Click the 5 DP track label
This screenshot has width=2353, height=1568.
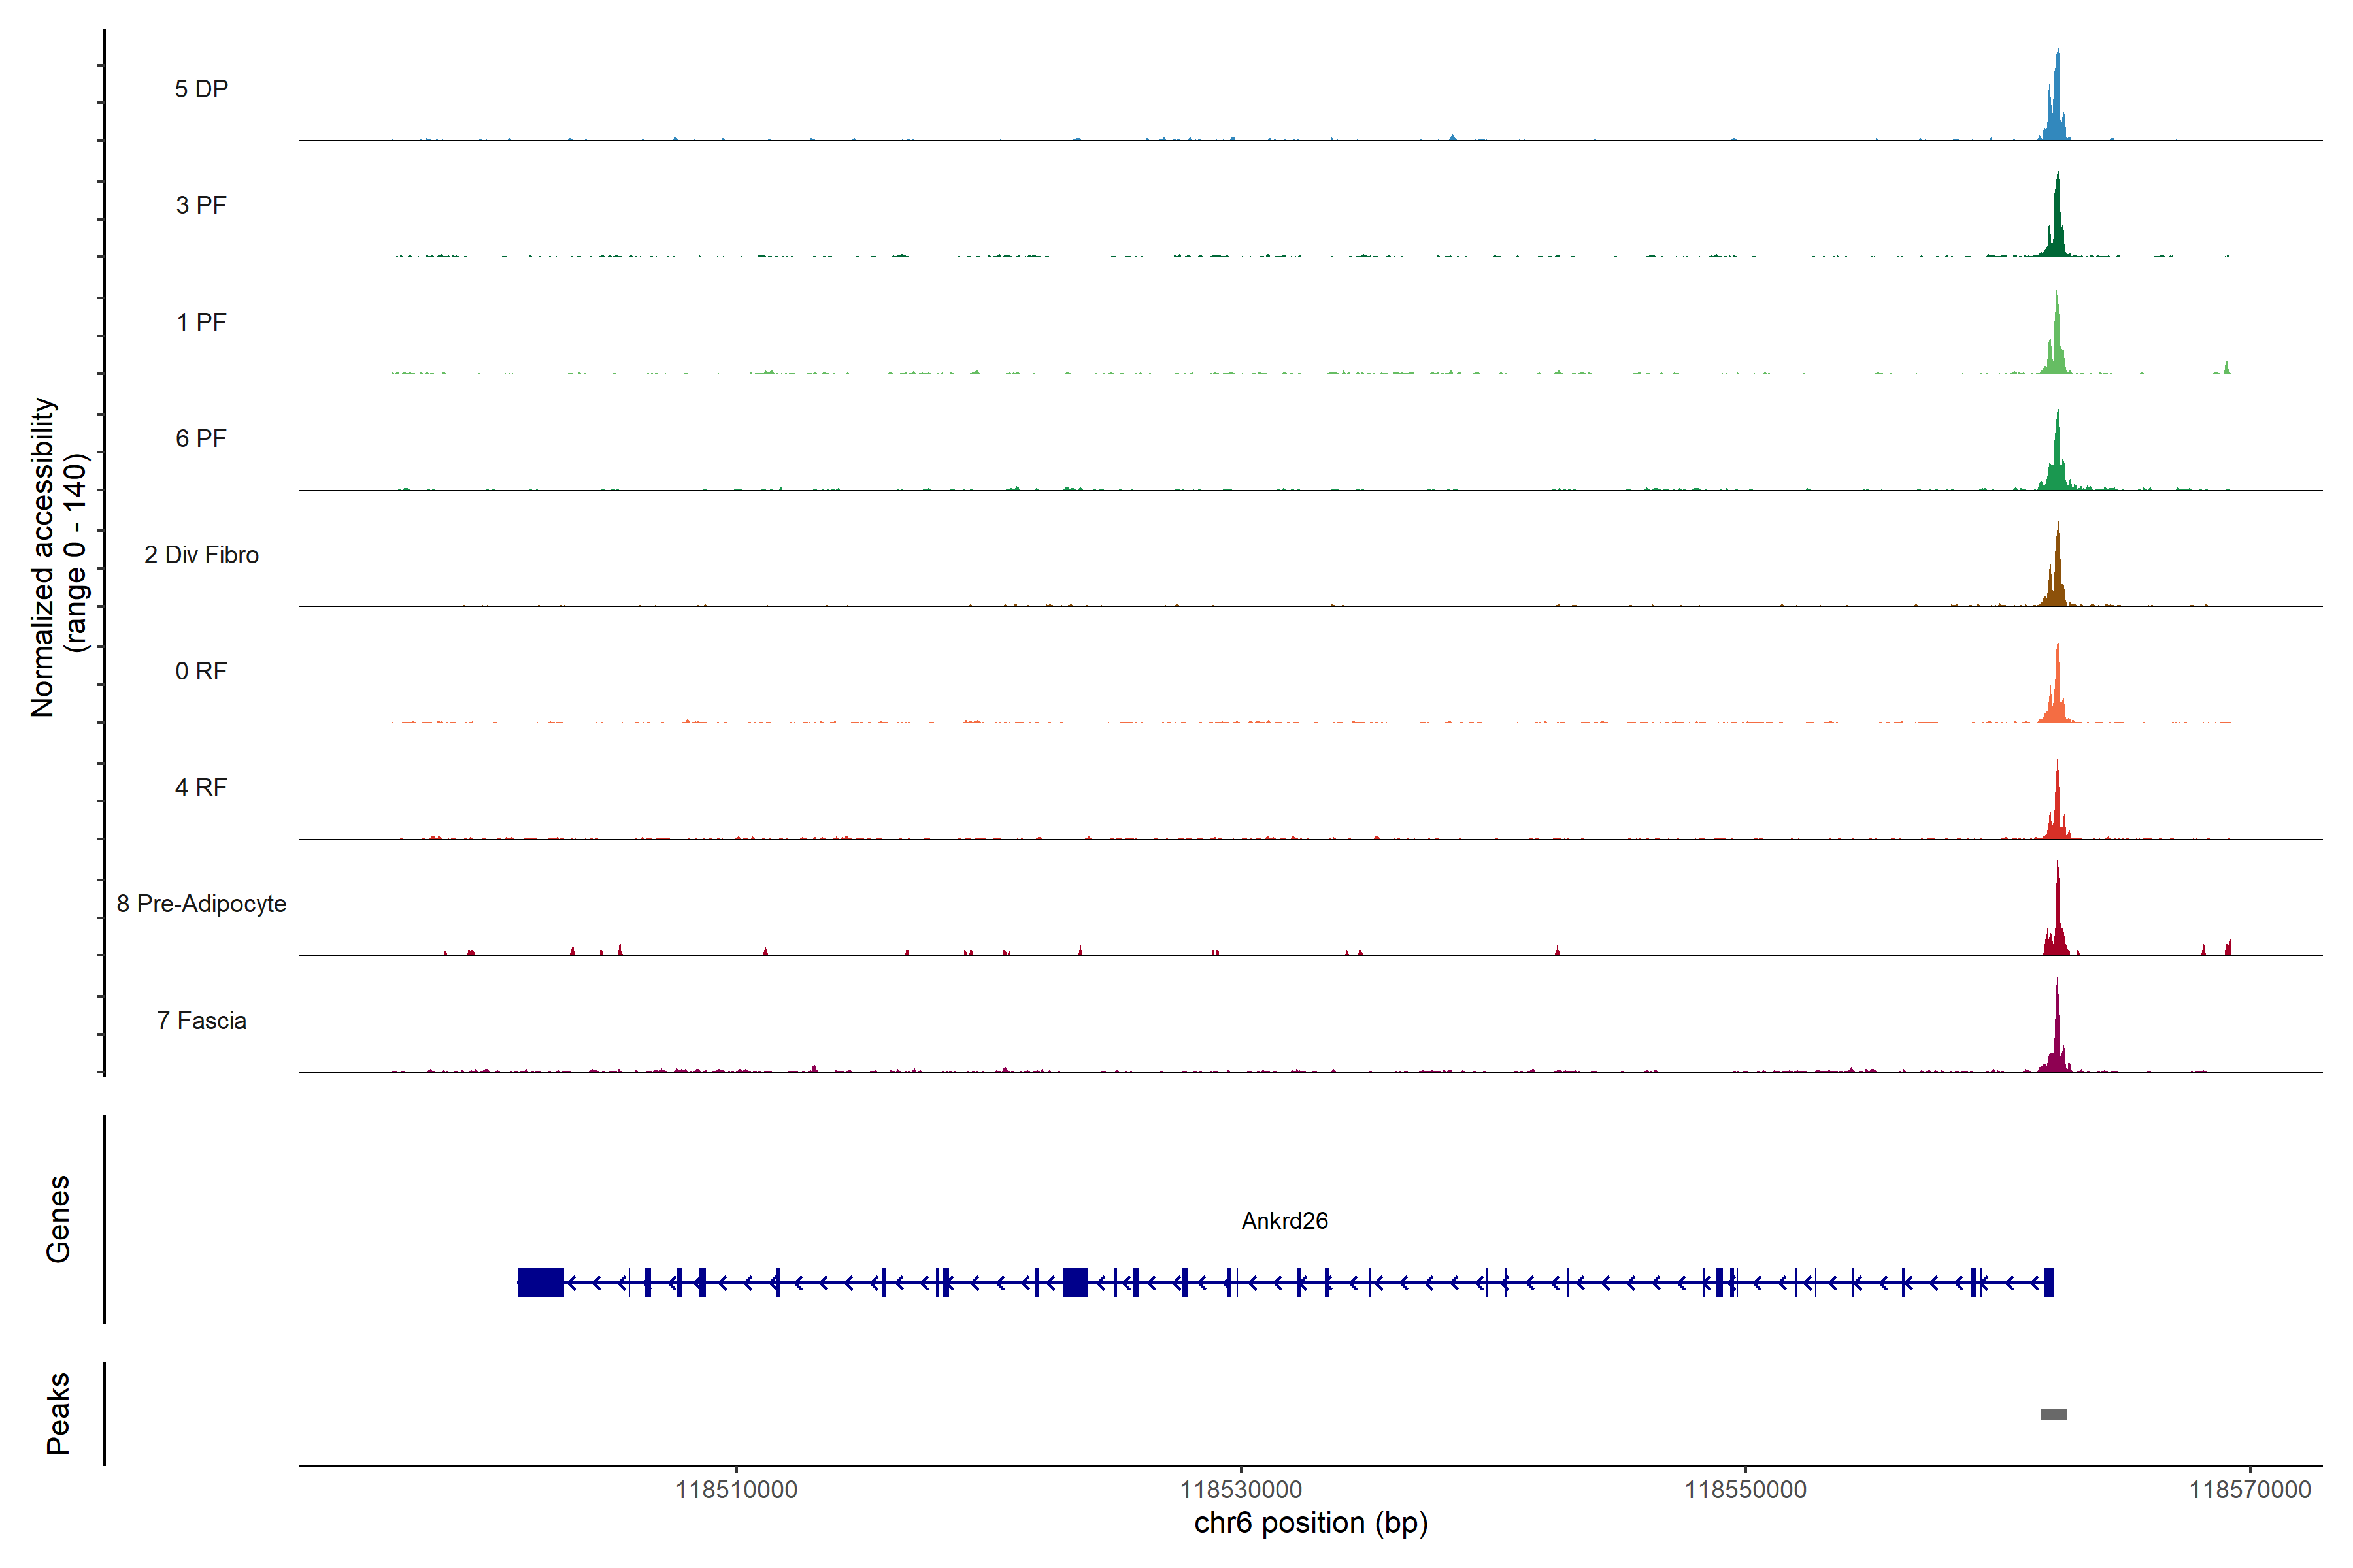[x=201, y=89]
